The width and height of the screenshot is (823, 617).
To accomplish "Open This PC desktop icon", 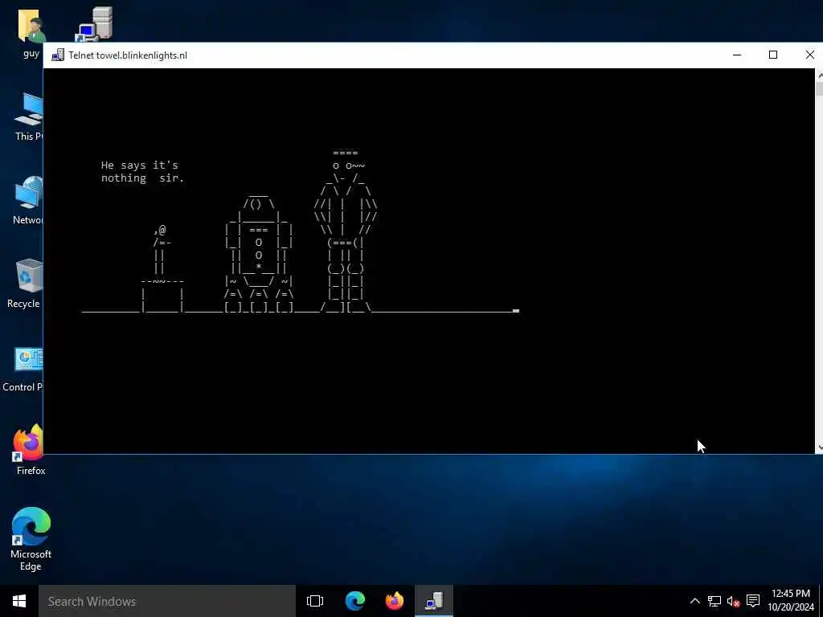I will tap(28, 116).
